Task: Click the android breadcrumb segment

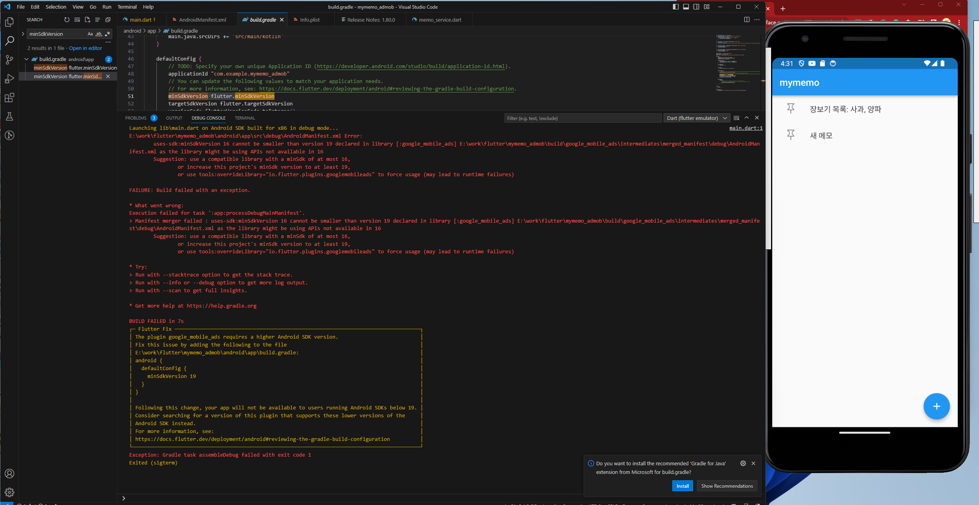Action: 132,31
